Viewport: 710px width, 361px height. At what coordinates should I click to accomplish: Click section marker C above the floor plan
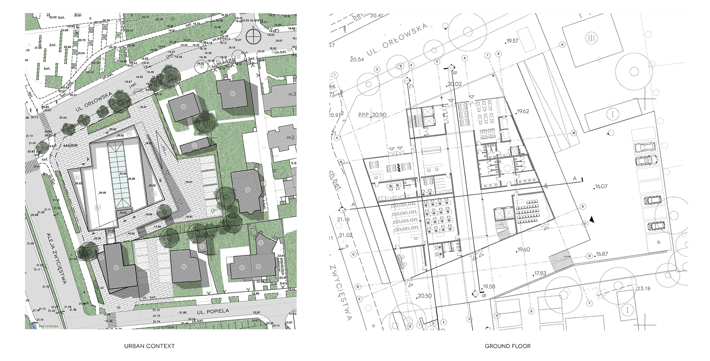click(407, 80)
